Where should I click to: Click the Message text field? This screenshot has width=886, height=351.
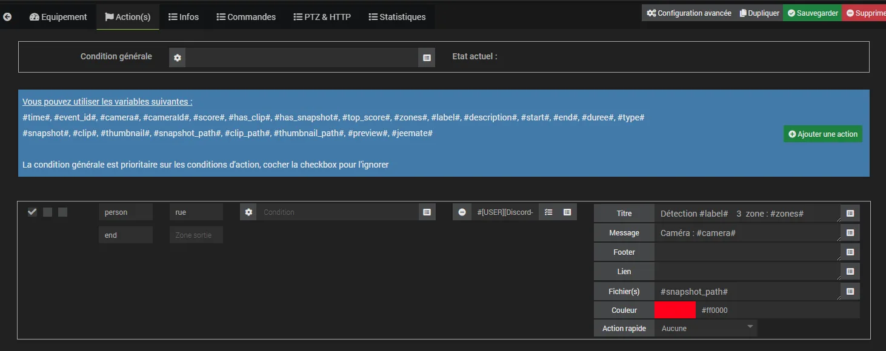coord(748,233)
